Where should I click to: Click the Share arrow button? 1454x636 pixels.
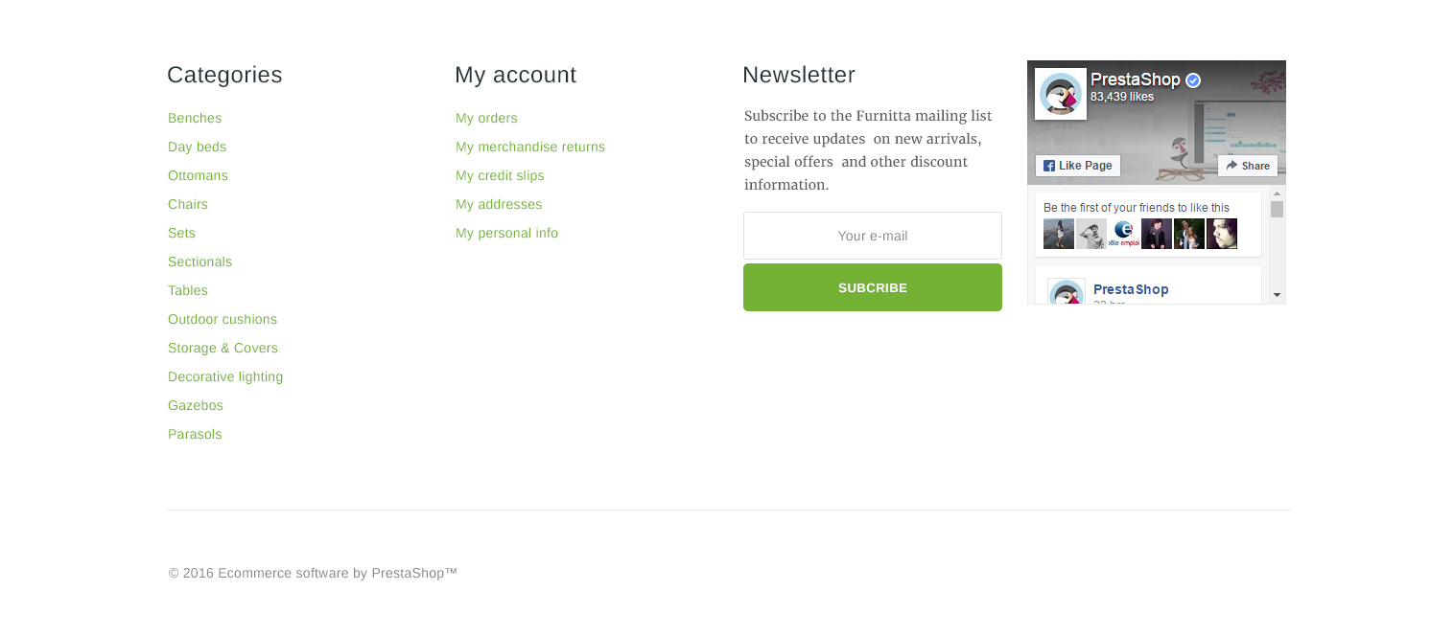tap(1248, 166)
